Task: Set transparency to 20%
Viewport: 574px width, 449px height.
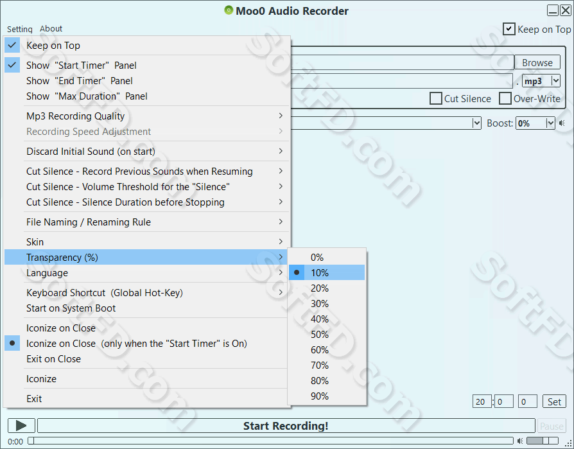Action: point(327,288)
